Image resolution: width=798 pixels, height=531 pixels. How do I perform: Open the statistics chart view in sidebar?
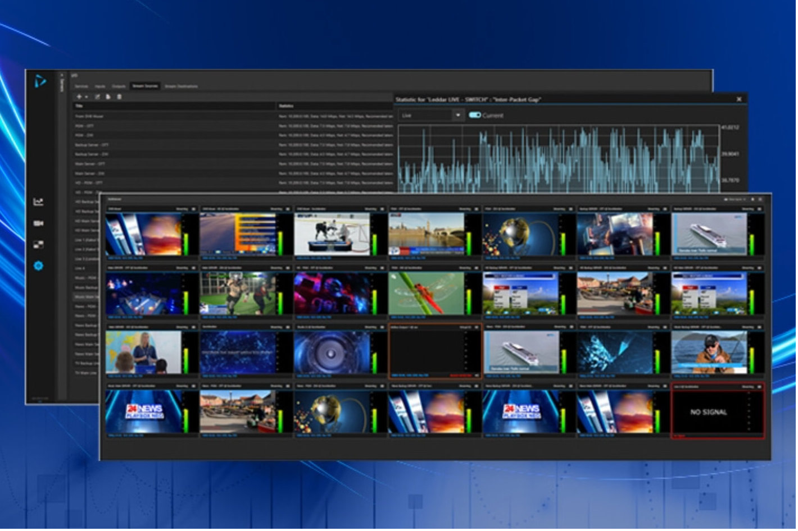coord(38,202)
